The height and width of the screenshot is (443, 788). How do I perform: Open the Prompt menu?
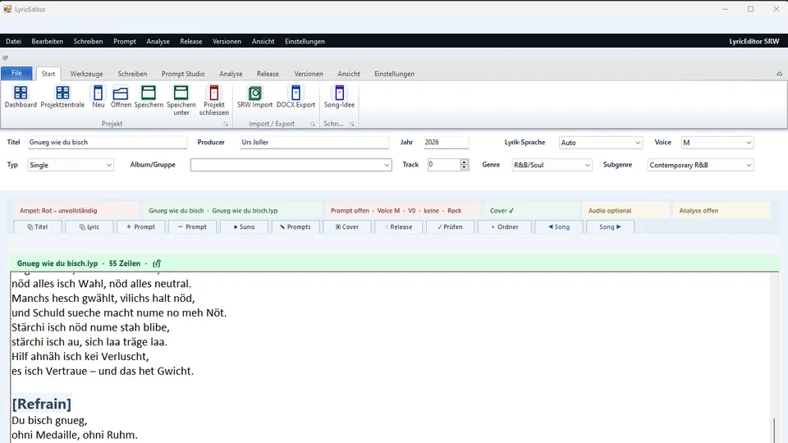pos(125,41)
